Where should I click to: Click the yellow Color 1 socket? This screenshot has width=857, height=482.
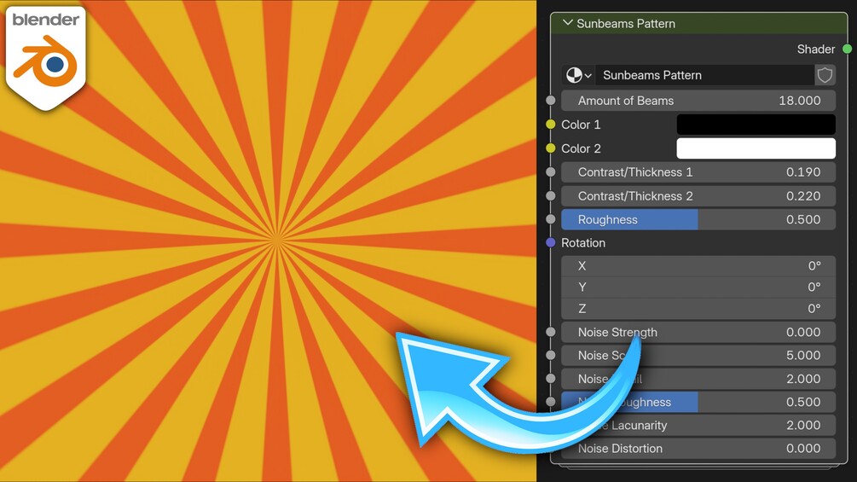pos(551,125)
